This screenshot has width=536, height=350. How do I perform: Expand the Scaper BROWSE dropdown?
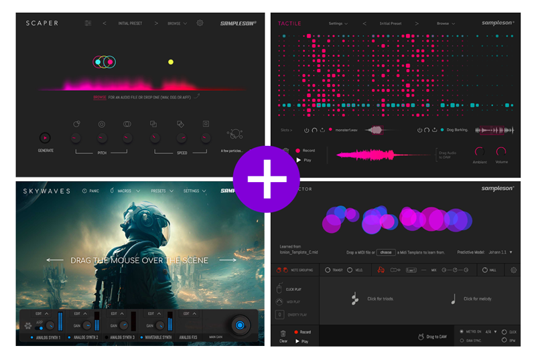point(177,23)
